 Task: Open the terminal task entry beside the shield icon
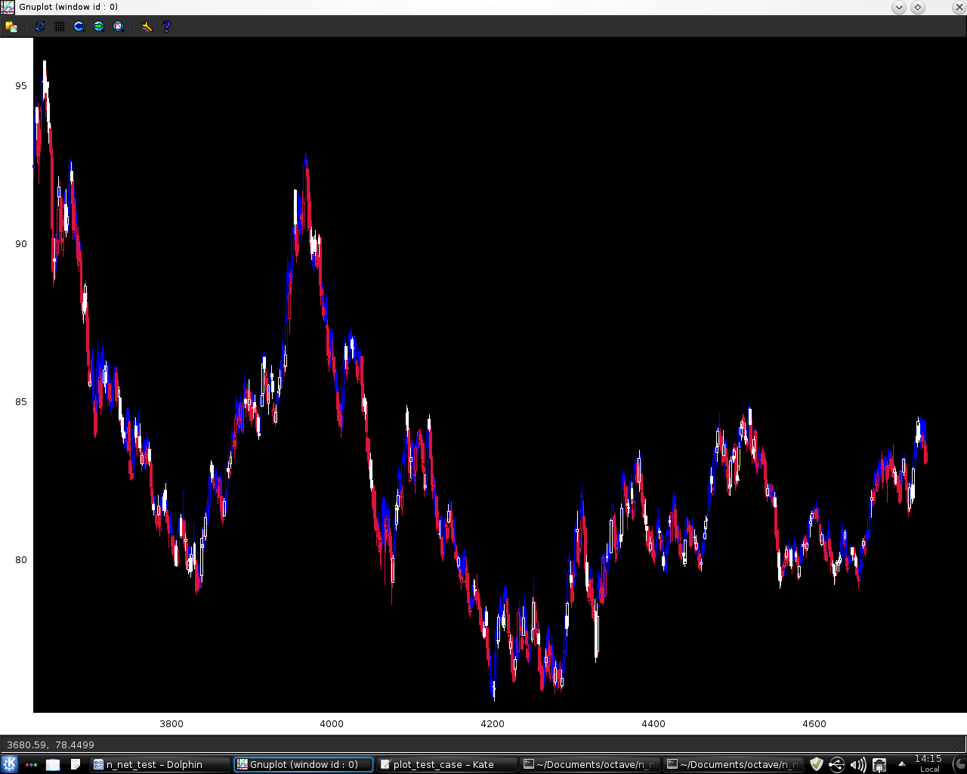coord(734,764)
